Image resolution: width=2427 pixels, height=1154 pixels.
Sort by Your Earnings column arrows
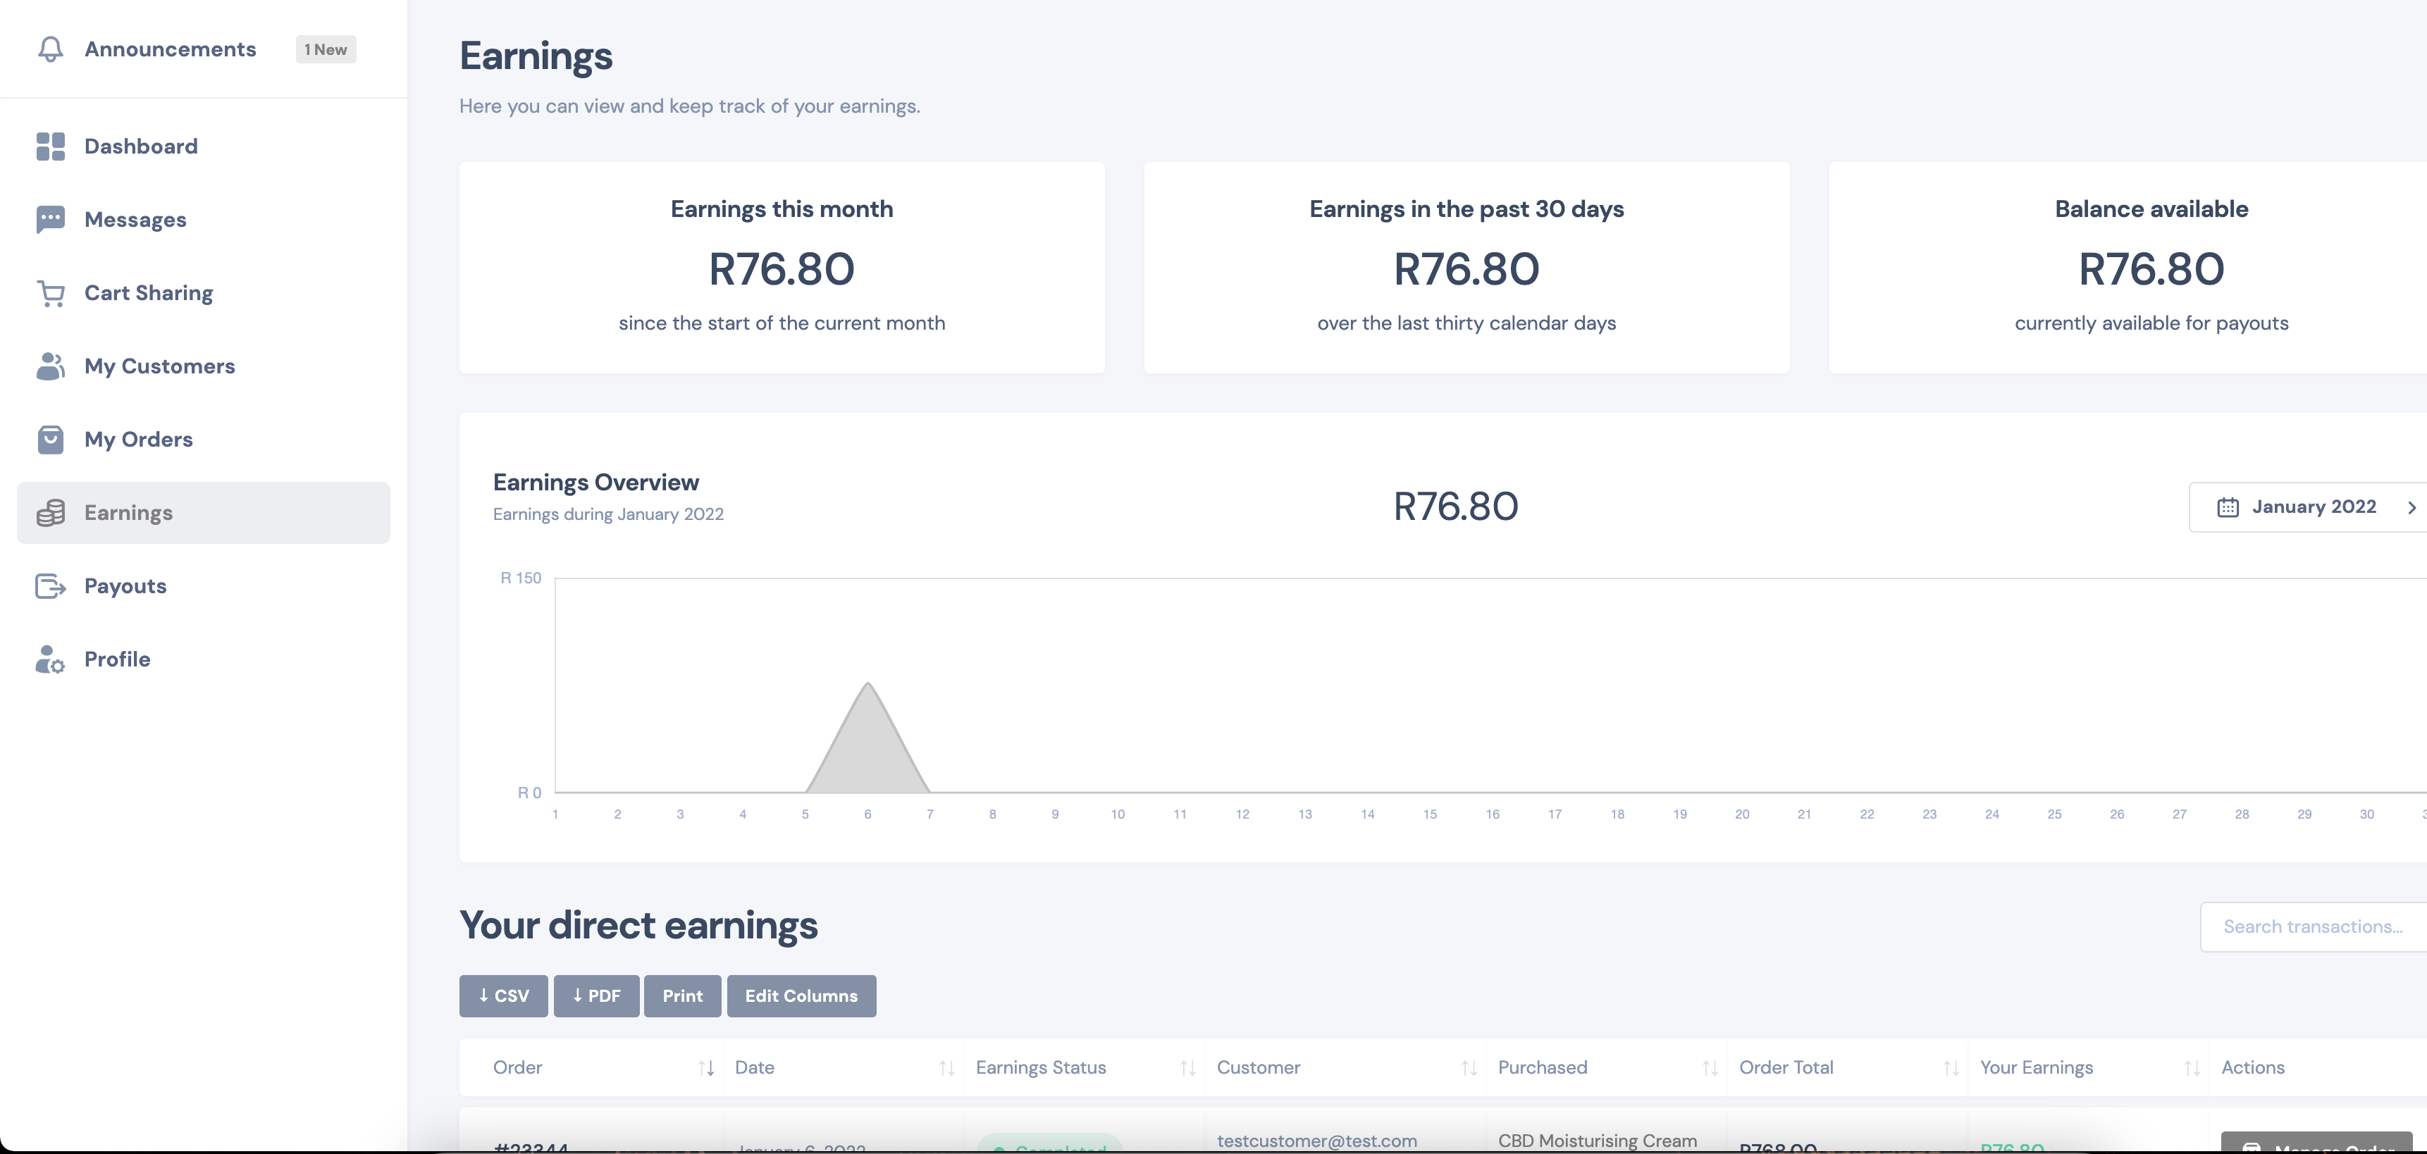[x=2192, y=1067]
